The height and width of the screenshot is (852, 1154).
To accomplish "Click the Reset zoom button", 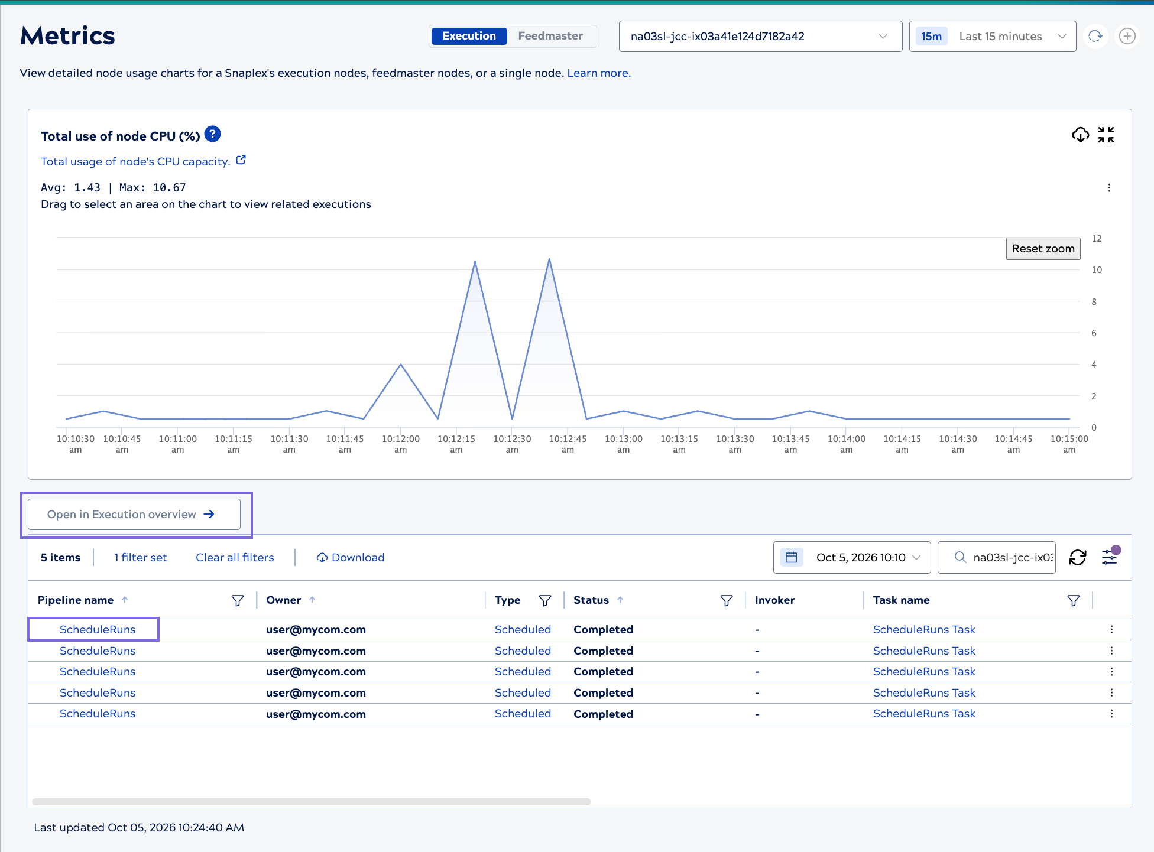I will click(1043, 249).
